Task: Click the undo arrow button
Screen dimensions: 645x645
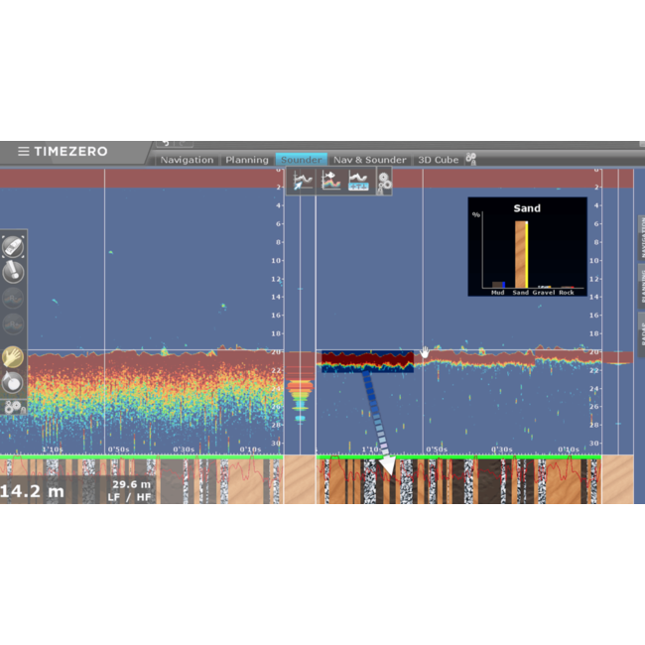Action: click(x=166, y=145)
